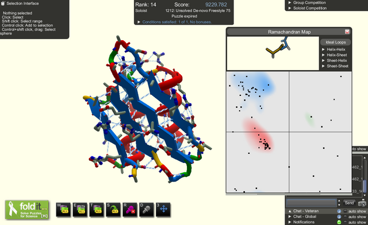
Task: Enable auto show for Notifications
Action: tap(345, 222)
